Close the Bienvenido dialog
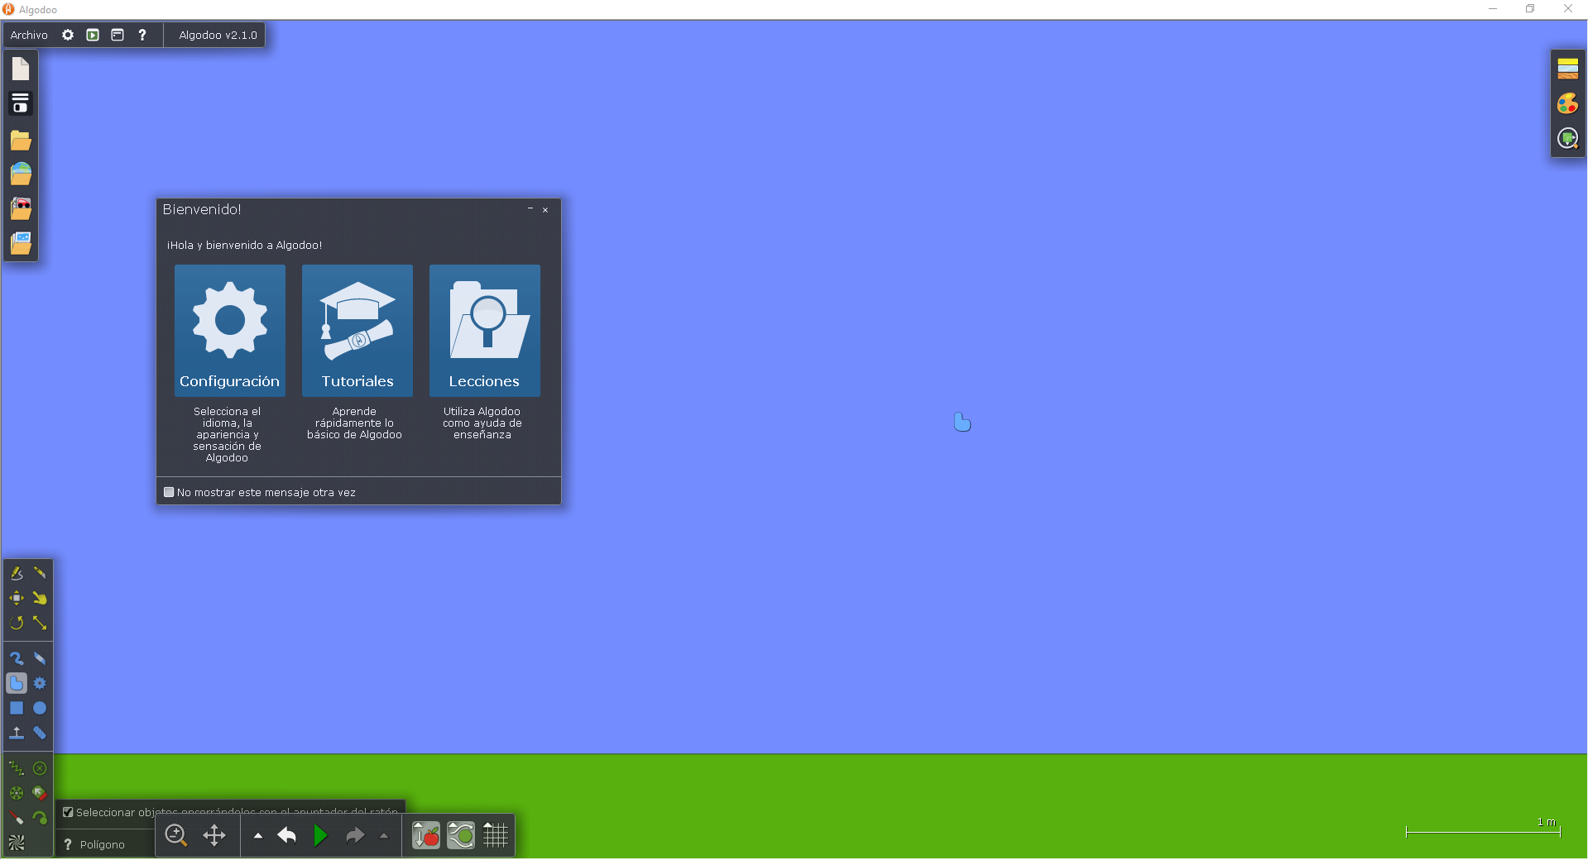Viewport: 1588px width, 860px height. click(x=545, y=210)
